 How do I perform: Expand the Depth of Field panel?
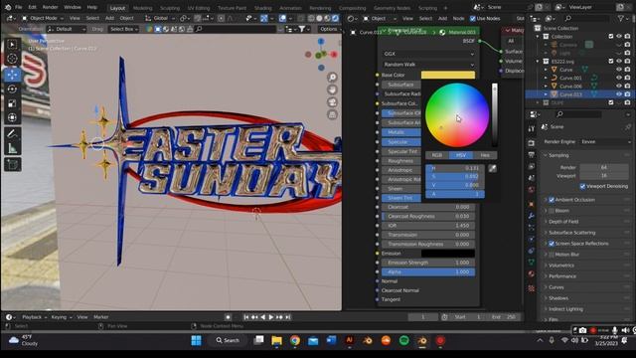click(563, 222)
